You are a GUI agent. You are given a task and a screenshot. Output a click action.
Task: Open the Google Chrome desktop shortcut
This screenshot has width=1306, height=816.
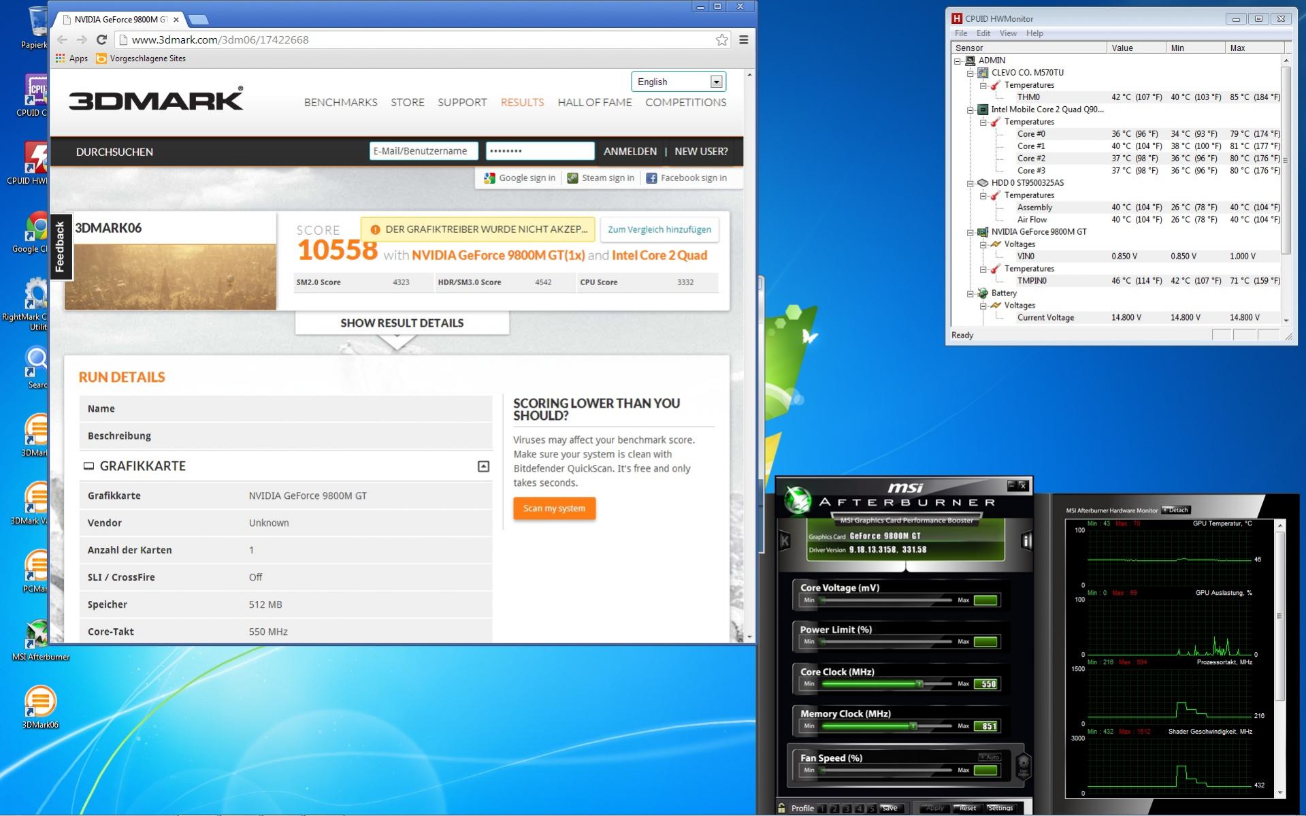click(34, 232)
